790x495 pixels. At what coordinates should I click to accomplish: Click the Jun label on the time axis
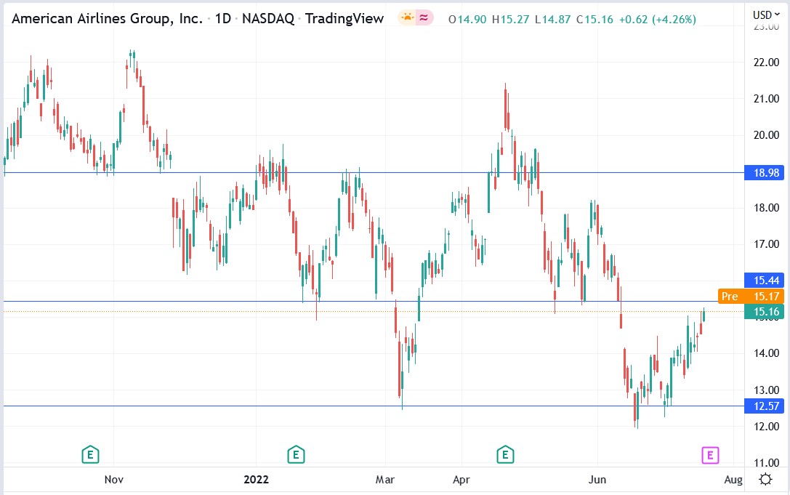(x=597, y=480)
